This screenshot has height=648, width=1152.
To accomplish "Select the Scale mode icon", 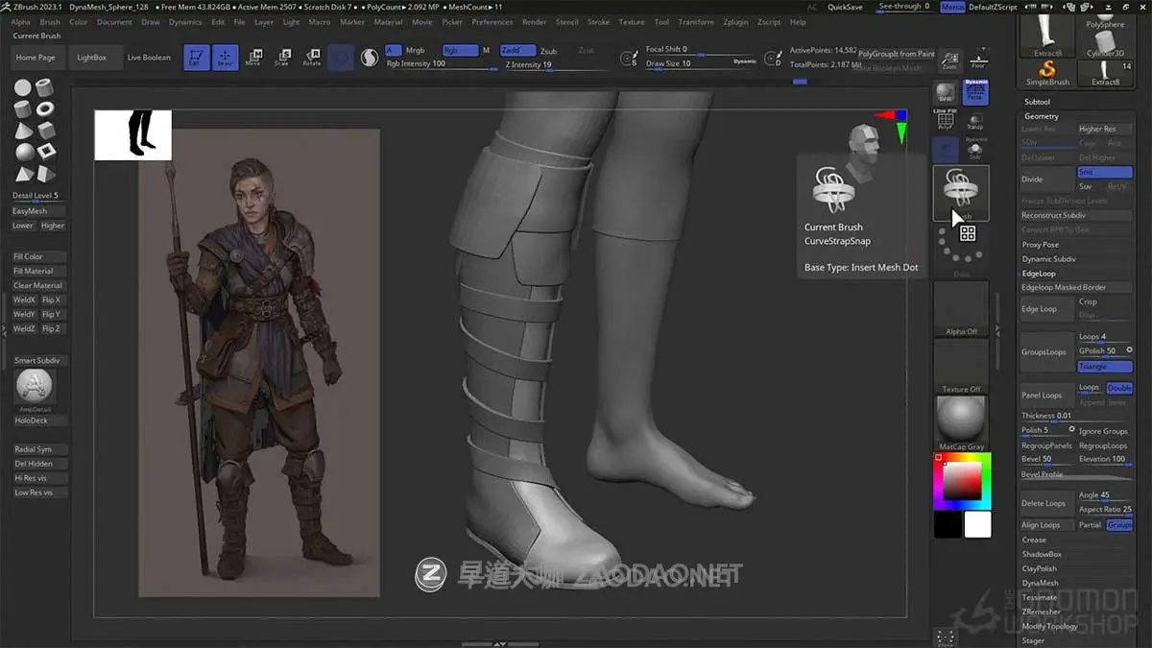I will pos(282,58).
